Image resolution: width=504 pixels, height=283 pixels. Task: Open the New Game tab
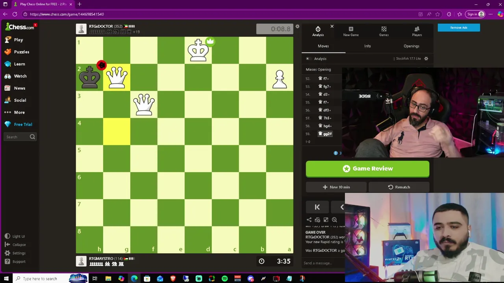pos(351,31)
